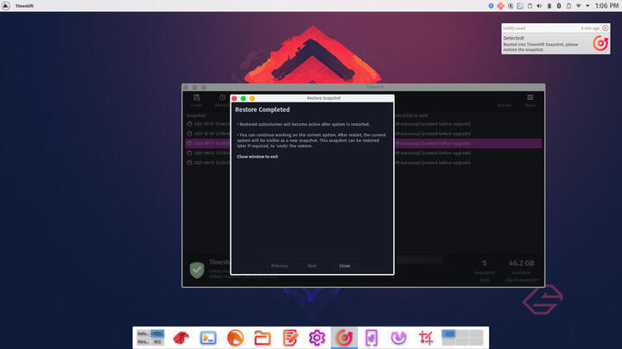Switch to the Defa... activity in dock switcher
The height and width of the screenshot is (349, 622).
[143, 333]
